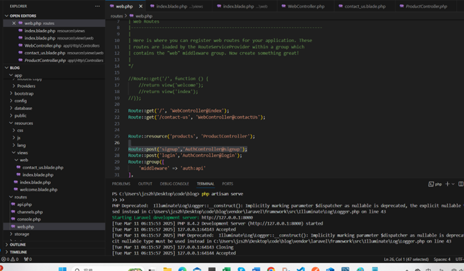The width and height of the screenshot is (464, 271).
Task: Open the OUTPUT panel tab
Action: click(145, 184)
